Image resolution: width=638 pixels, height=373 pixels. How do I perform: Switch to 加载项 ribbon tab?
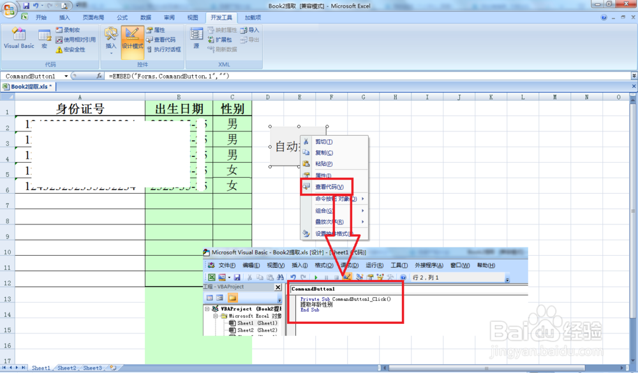point(253,17)
